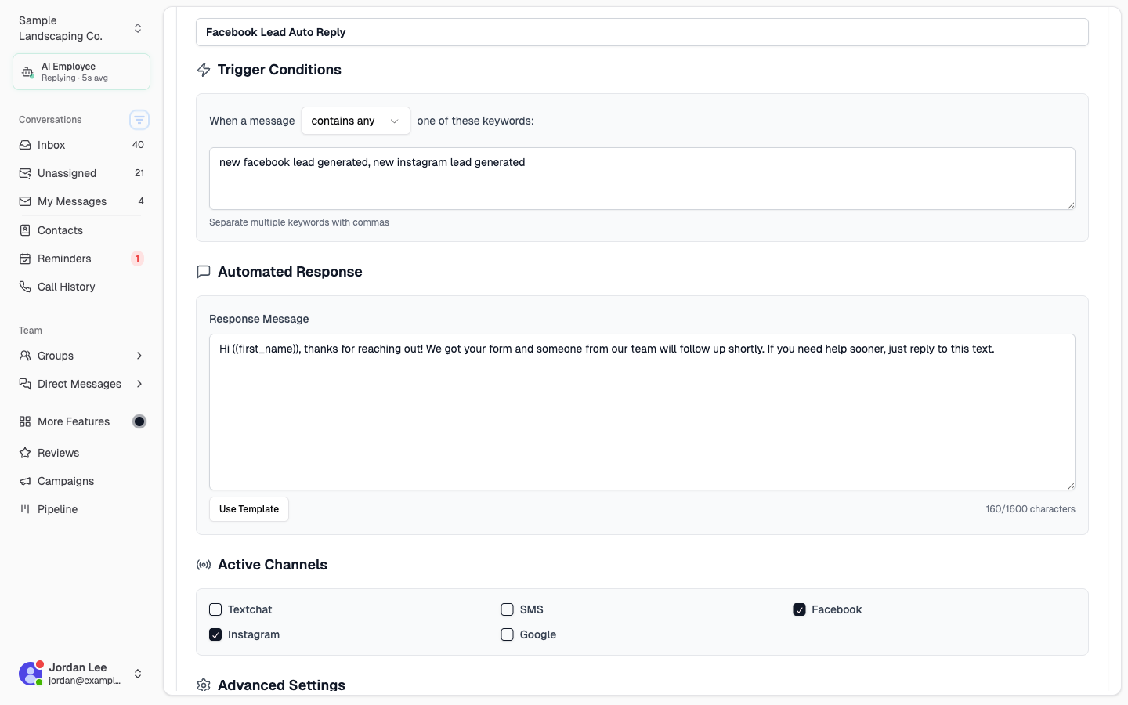Open the 'contains any' match dropdown
Screen dimensions: 1128x705
tap(356, 121)
